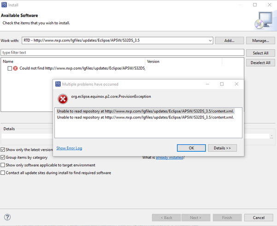Open the already installed link
The height and width of the screenshot is (226, 277).
(x=169, y=157)
